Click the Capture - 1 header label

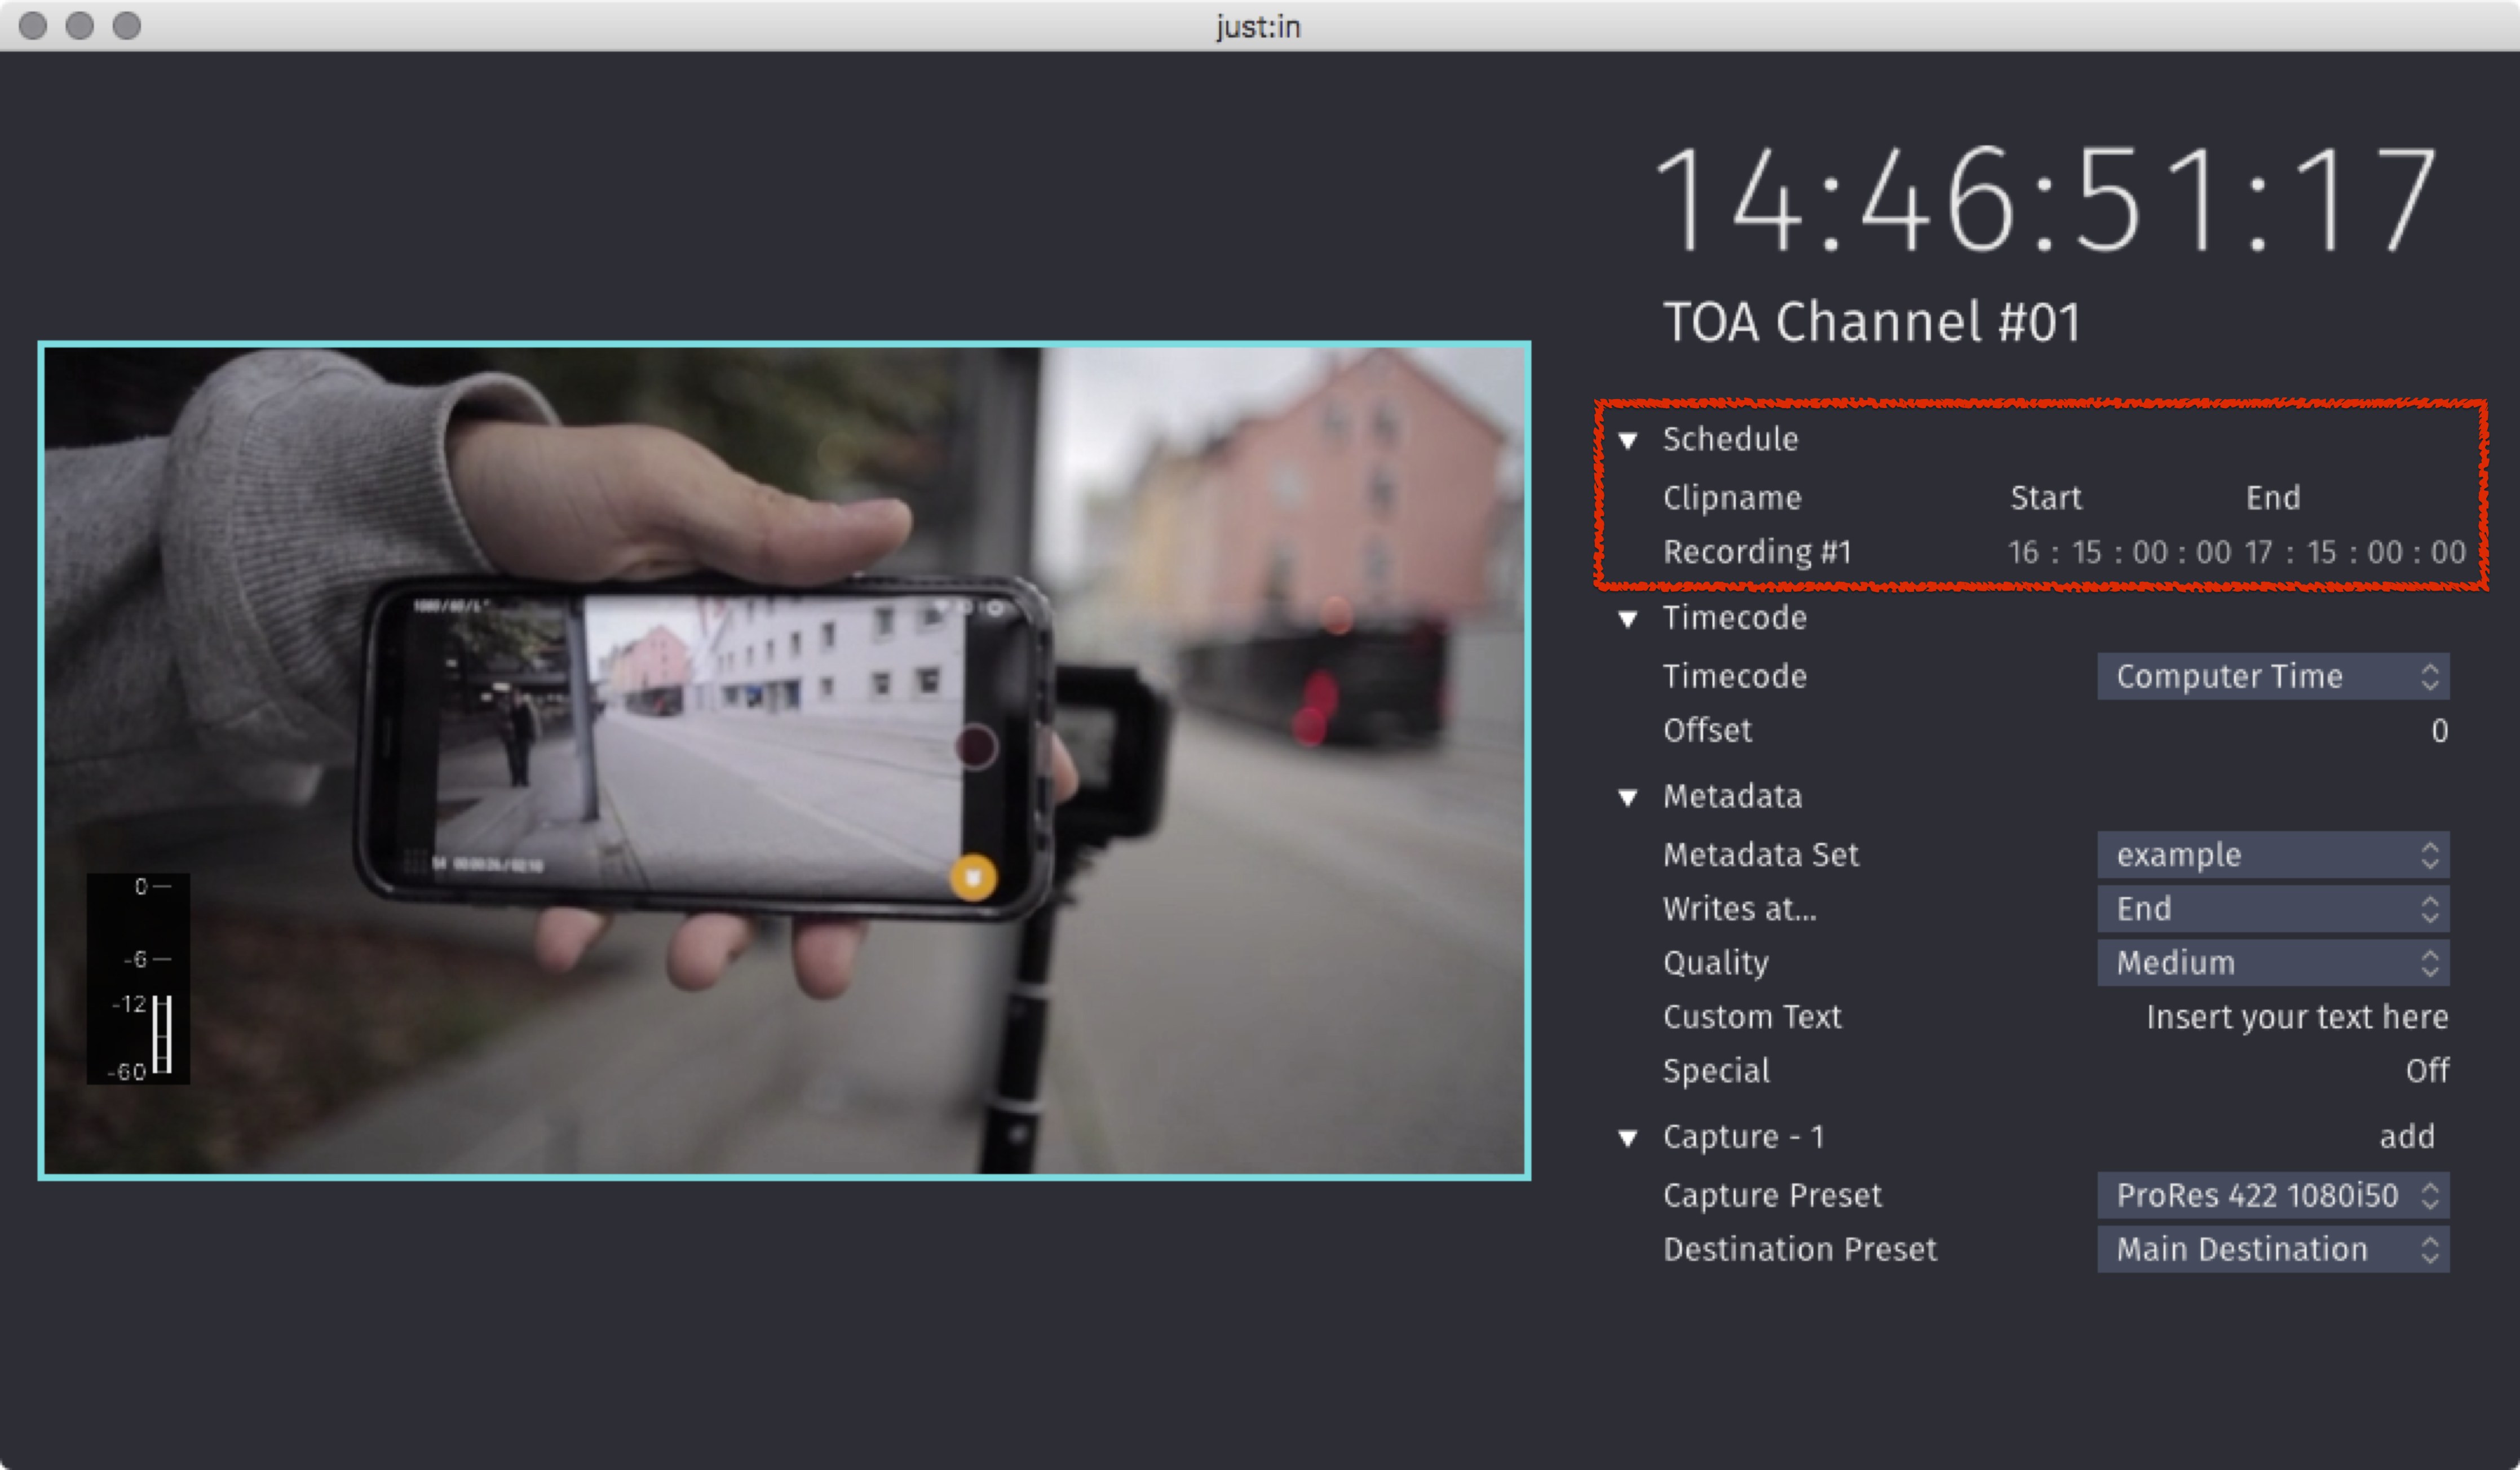coord(1743,1137)
